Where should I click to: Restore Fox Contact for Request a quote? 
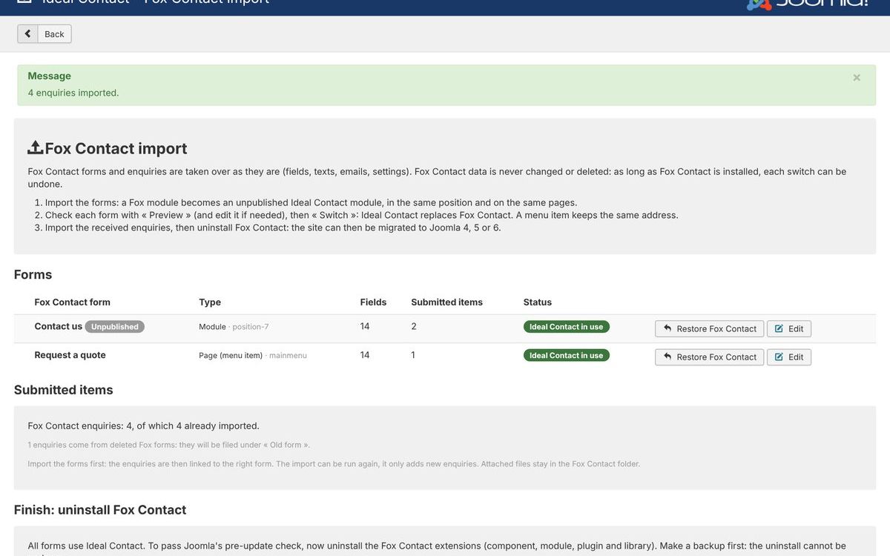coord(709,357)
